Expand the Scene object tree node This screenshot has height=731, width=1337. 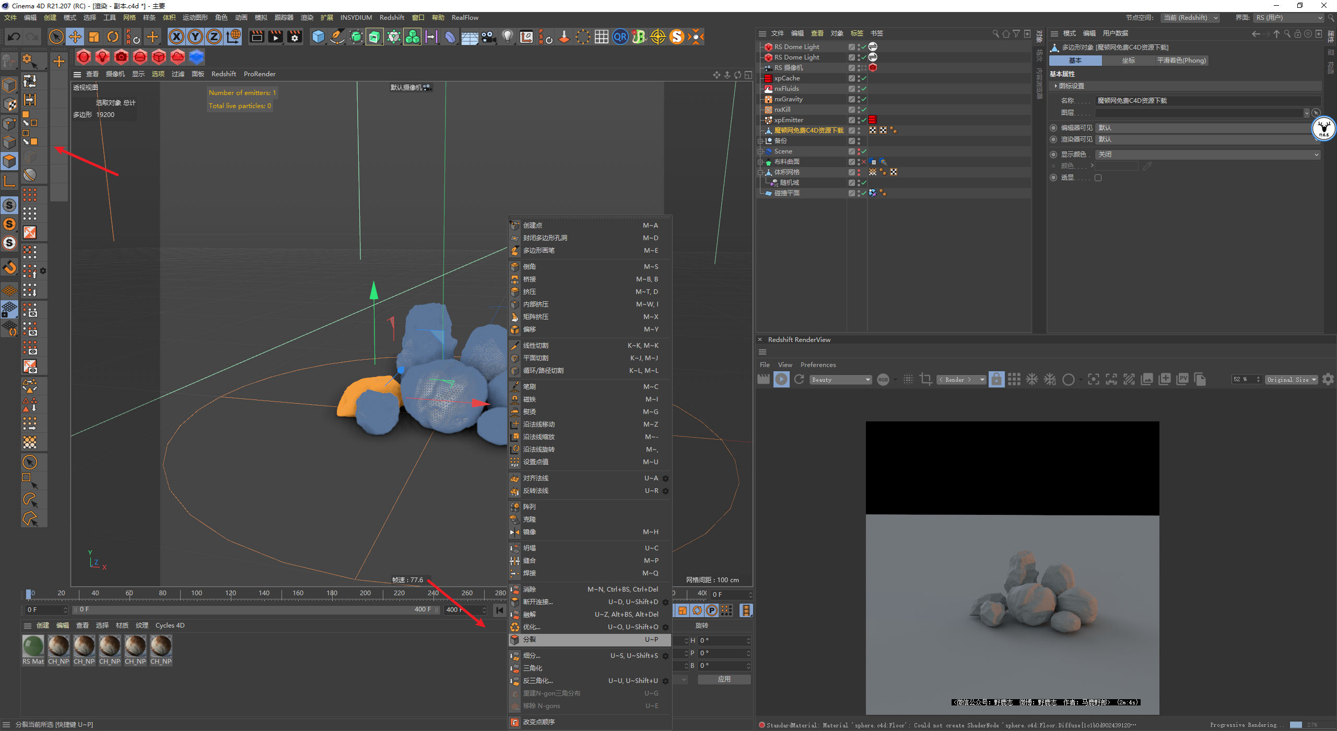[x=760, y=151]
